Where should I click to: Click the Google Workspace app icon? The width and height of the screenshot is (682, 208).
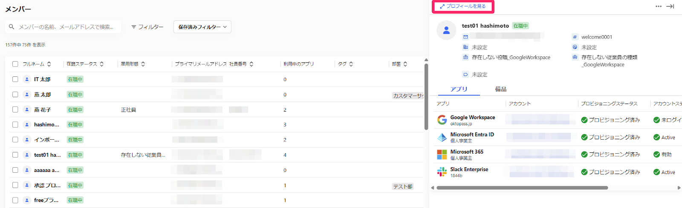(442, 120)
